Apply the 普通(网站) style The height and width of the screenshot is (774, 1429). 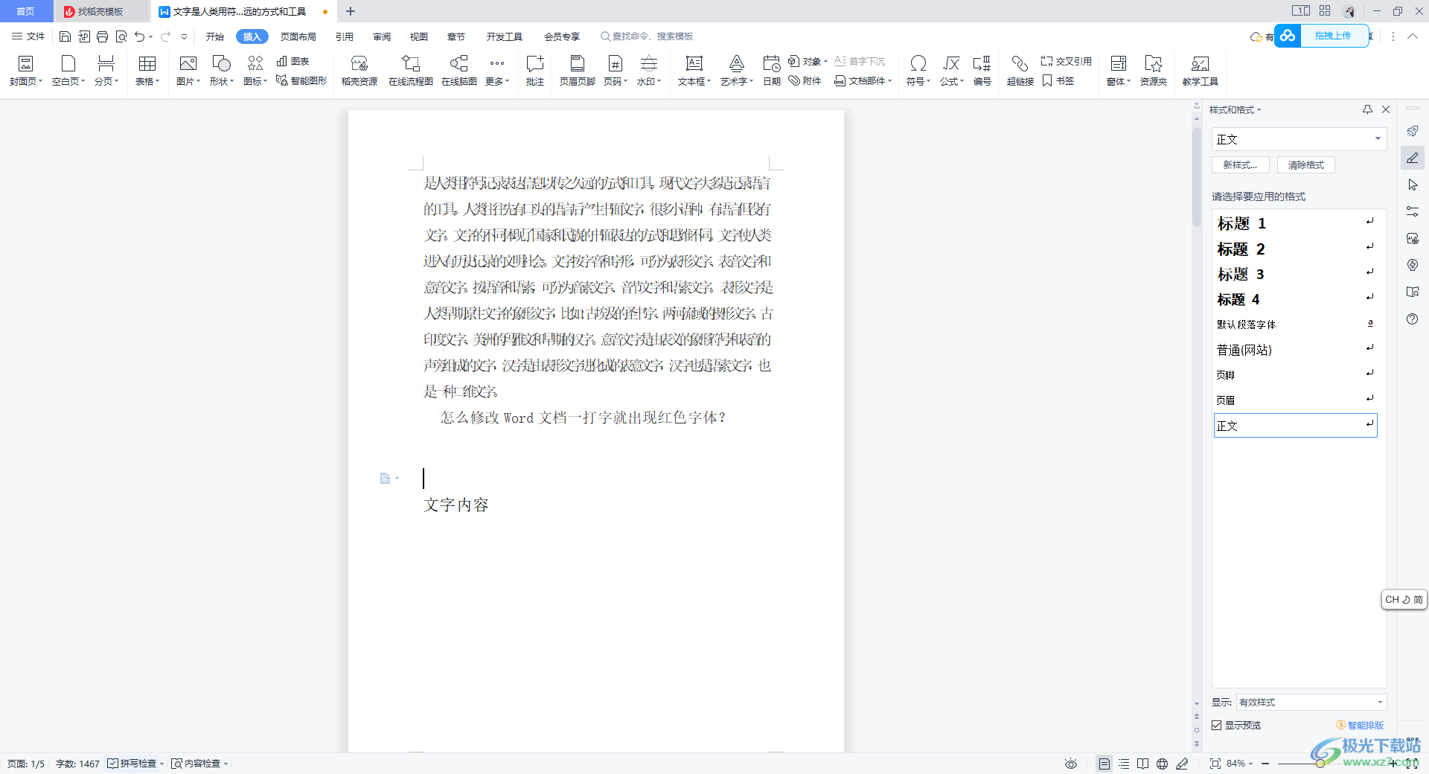1295,350
